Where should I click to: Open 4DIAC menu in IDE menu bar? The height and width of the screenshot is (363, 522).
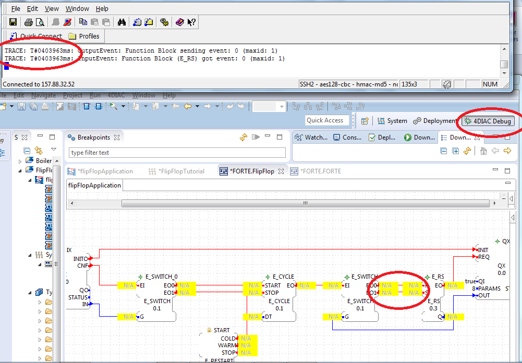(x=116, y=95)
